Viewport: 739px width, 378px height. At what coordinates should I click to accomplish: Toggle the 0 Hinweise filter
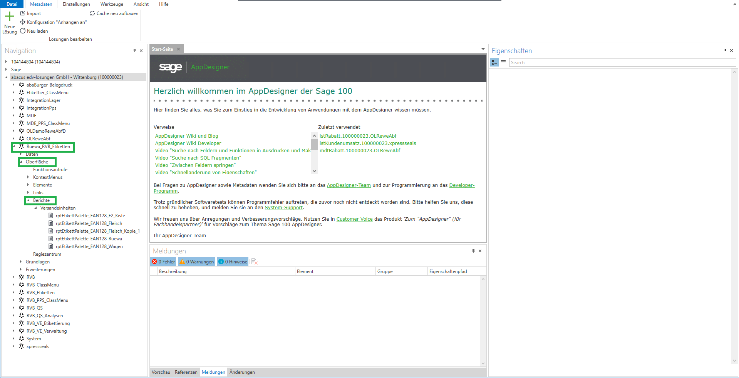(x=233, y=262)
